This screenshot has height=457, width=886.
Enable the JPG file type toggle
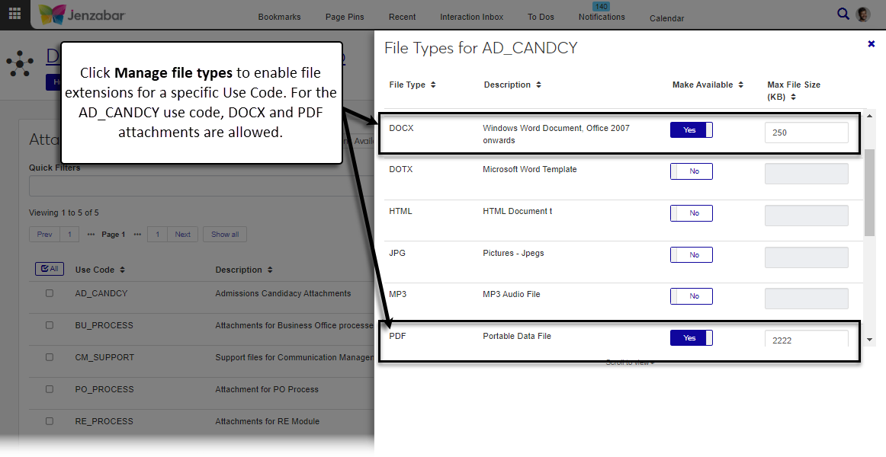[x=691, y=255]
